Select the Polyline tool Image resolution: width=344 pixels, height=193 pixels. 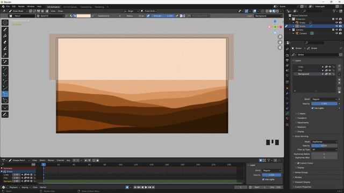click(x=5, y=76)
